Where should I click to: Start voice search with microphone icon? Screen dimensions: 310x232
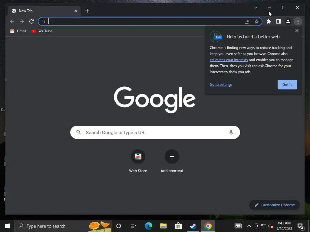coord(231,132)
